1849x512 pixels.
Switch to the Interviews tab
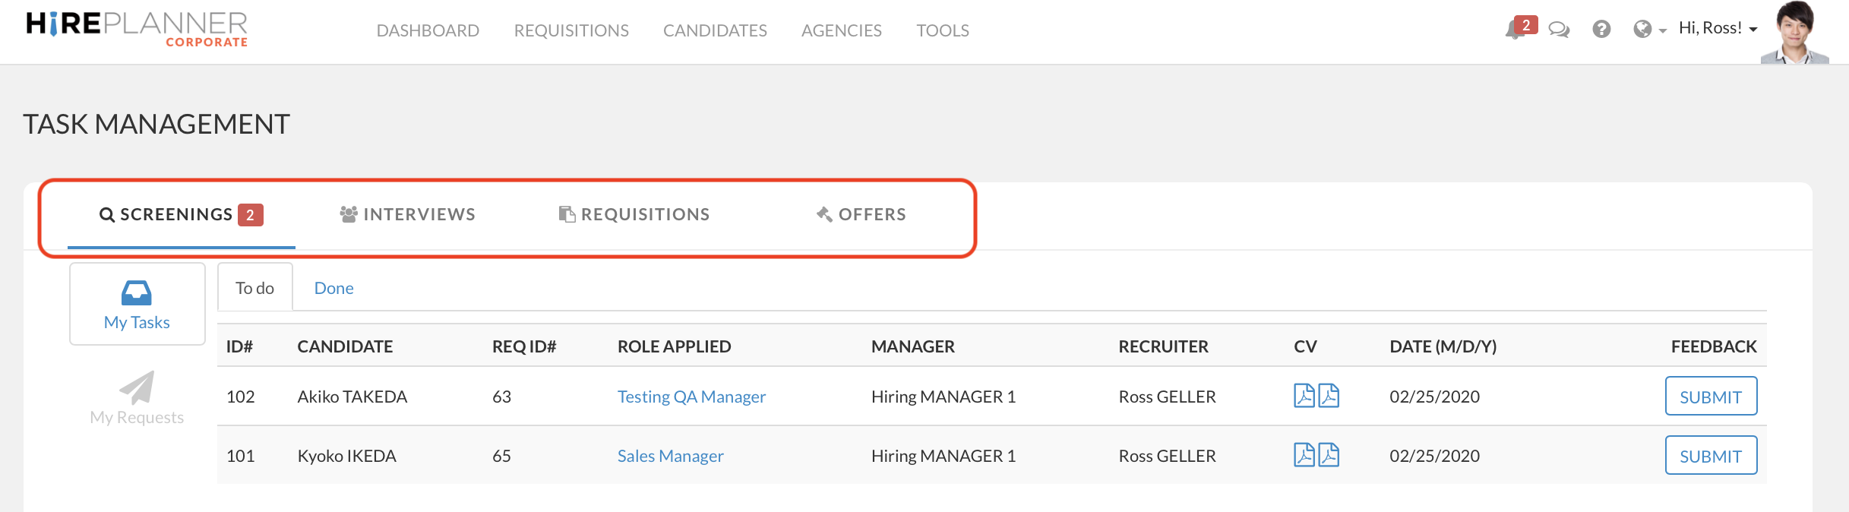[408, 215]
